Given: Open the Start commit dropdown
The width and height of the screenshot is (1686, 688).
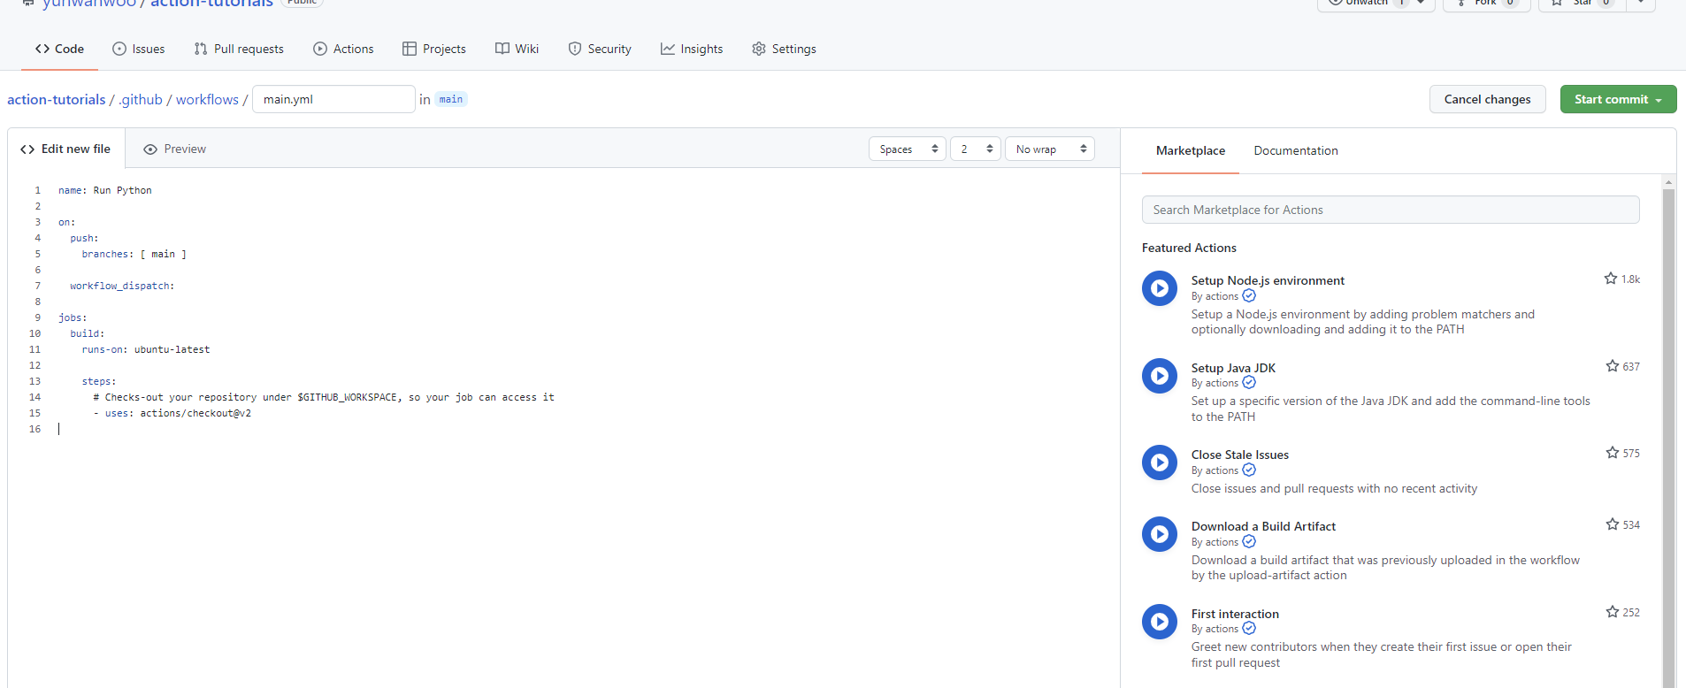Looking at the screenshot, I should pos(1618,99).
